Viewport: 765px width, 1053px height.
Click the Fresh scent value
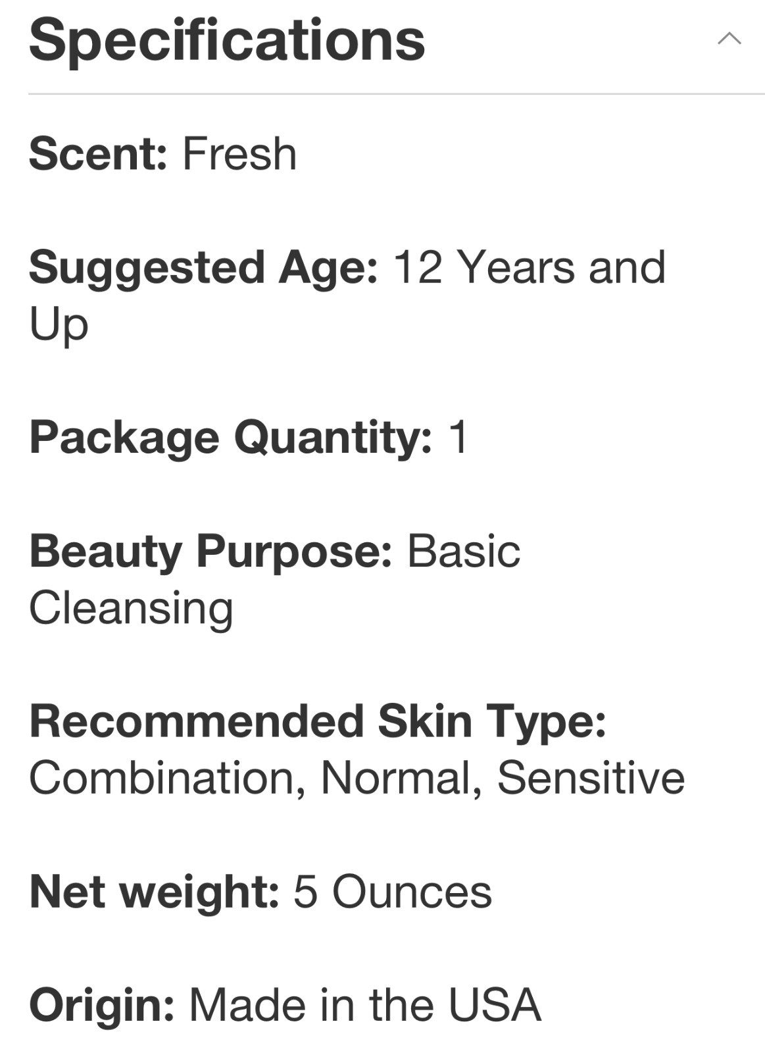[x=239, y=153]
